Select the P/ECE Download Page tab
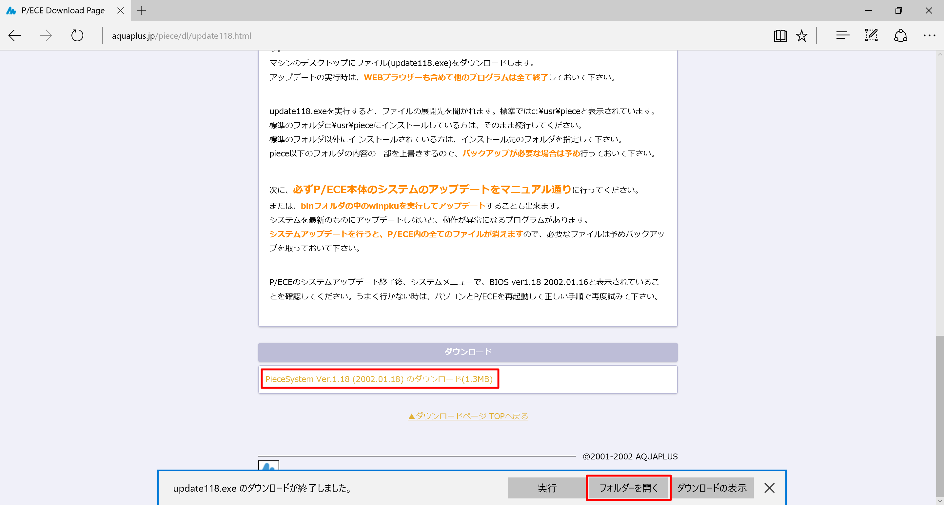The width and height of the screenshot is (944, 505). [66, 10]
